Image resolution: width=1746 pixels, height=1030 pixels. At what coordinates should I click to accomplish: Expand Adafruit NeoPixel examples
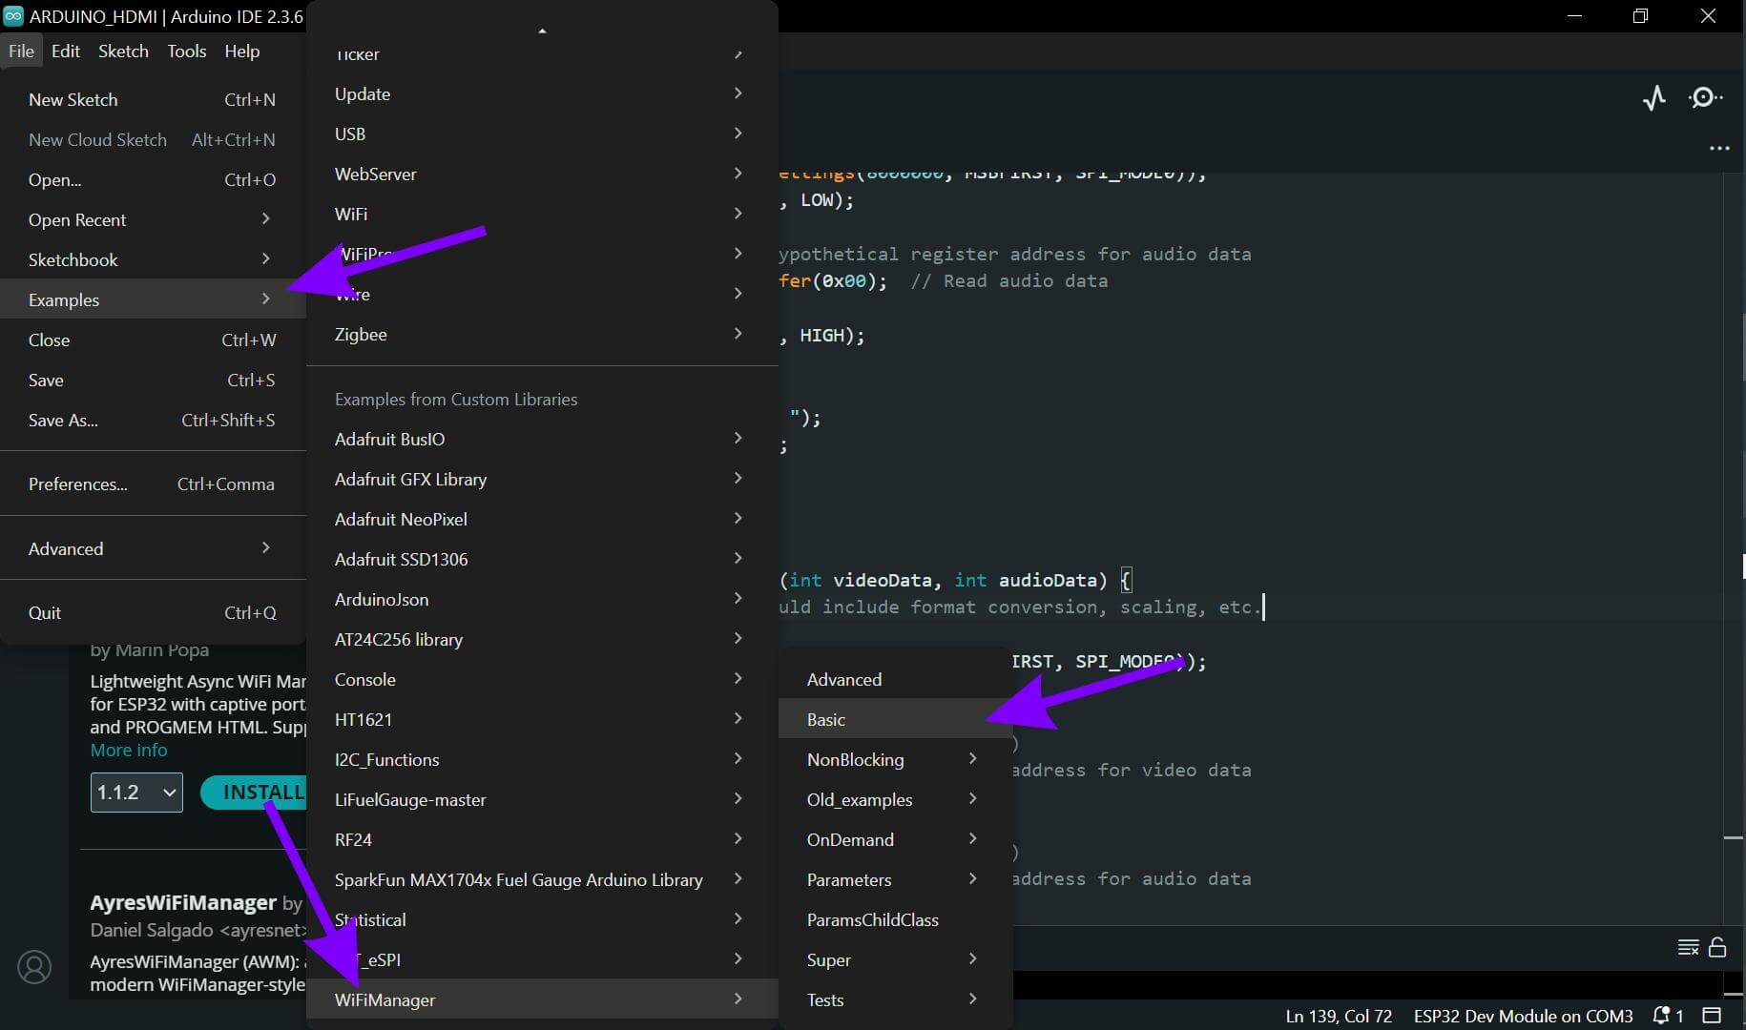[542, 520]
